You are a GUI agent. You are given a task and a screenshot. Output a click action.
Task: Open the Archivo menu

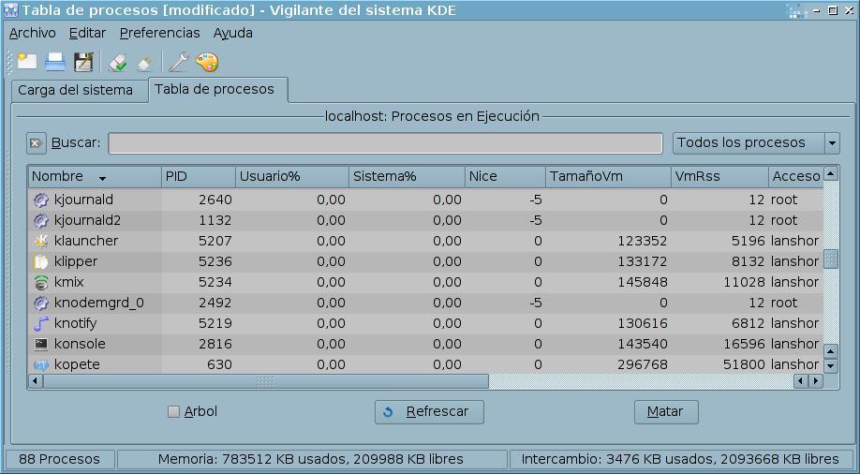click(x=33, y=33)
